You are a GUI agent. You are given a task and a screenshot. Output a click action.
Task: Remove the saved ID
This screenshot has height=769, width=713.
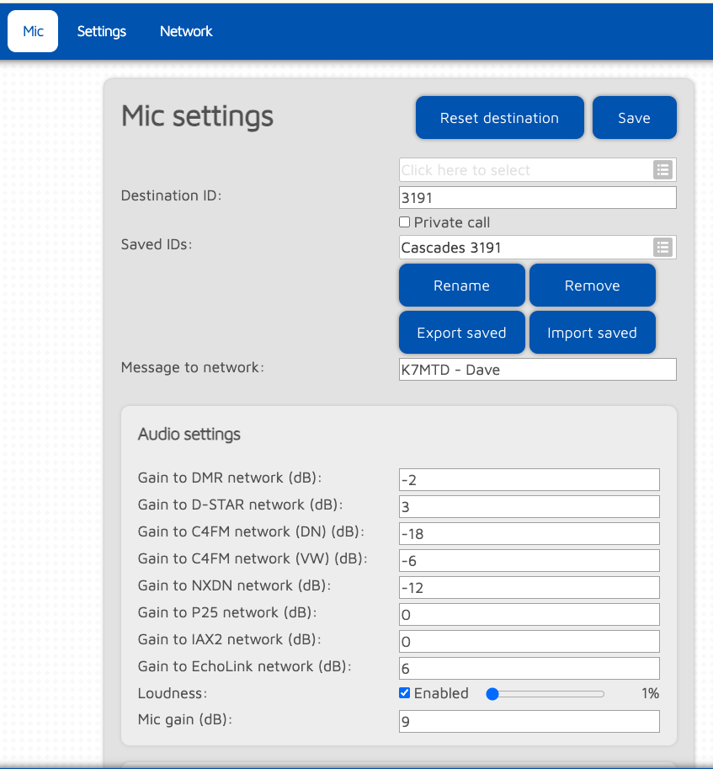592,286
